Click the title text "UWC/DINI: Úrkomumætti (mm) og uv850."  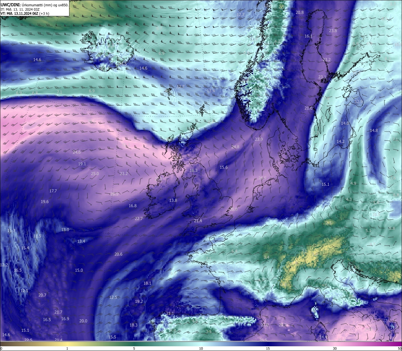[35, 5]
